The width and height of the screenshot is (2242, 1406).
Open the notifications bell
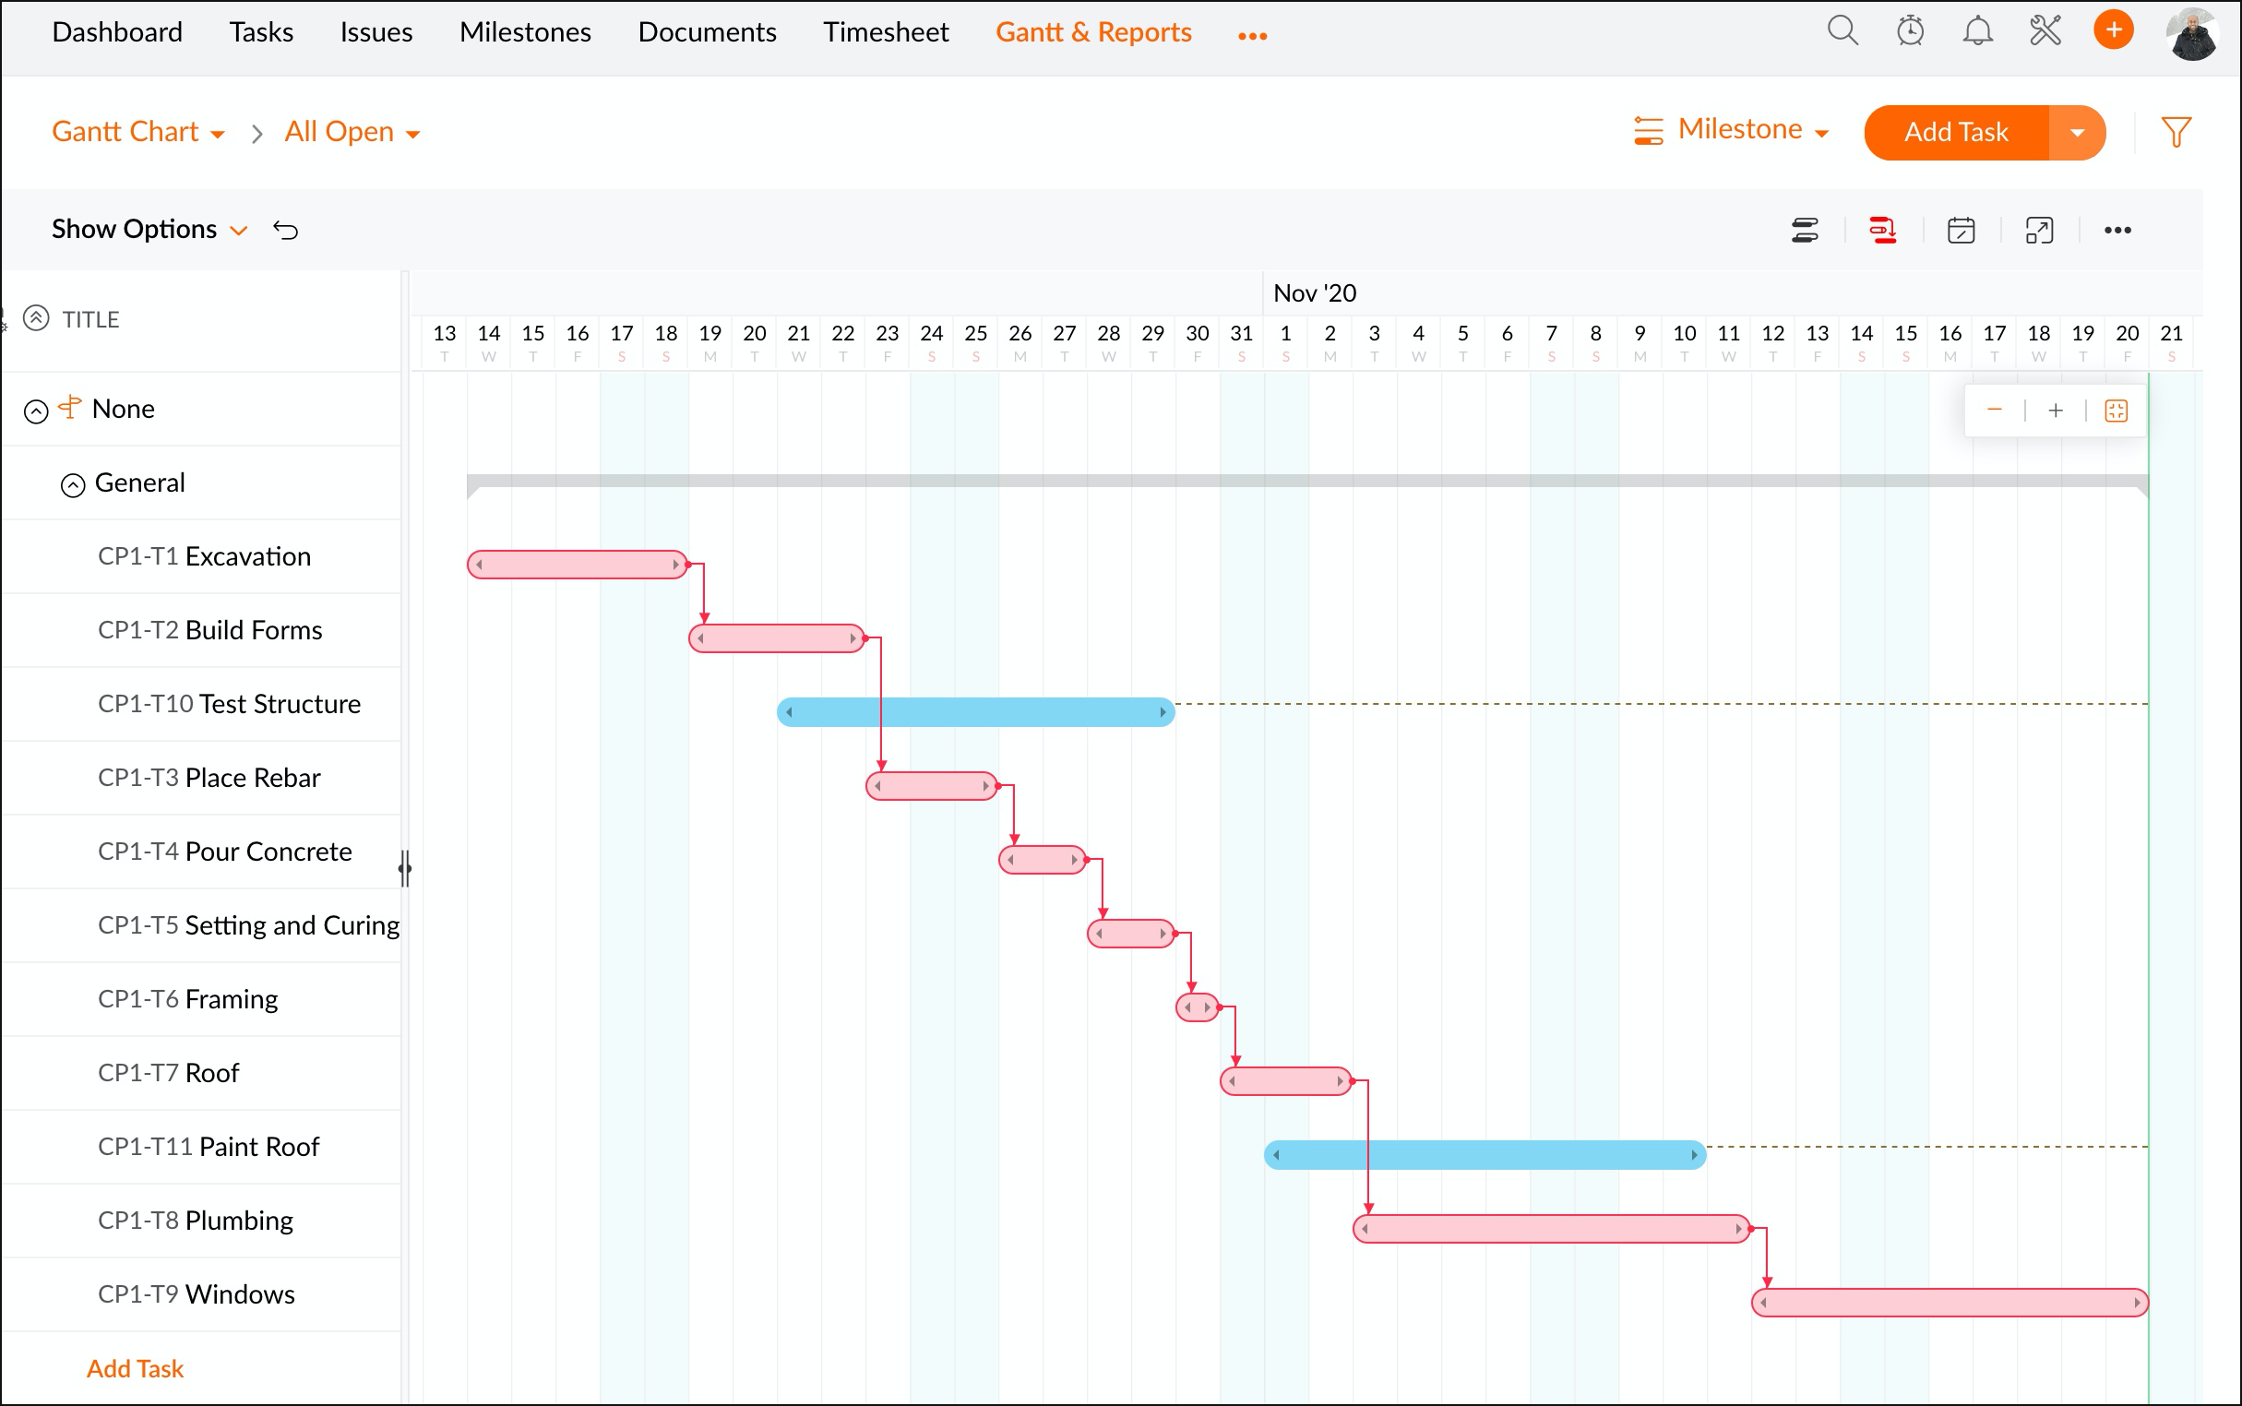[x=1978, y=31]
